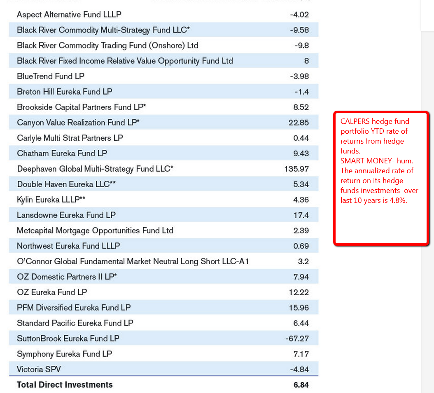Select Deephaven Global Multi-Strategy Fund LLC

pos(95,169)
